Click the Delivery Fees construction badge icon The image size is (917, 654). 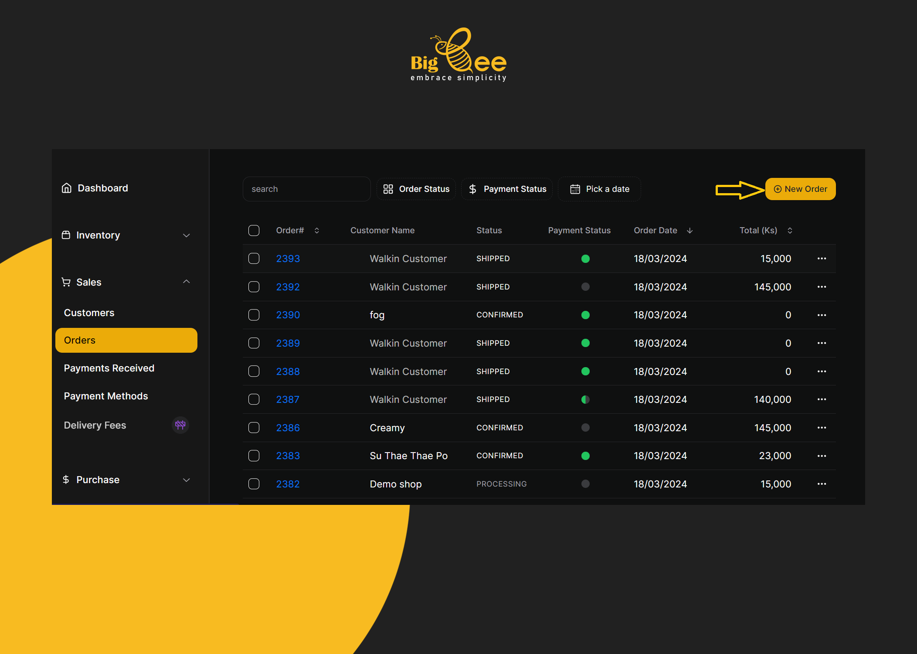tap(180, 425)
